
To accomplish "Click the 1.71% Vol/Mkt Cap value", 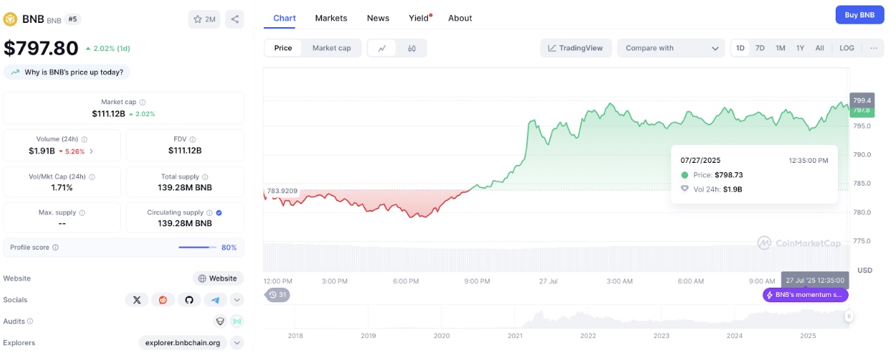I will [x=62, y=188].
